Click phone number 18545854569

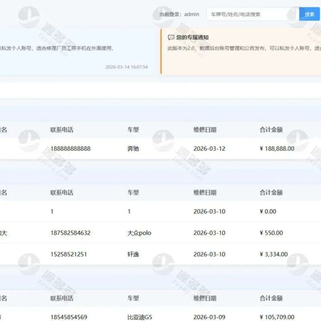[x=69, y=317]
